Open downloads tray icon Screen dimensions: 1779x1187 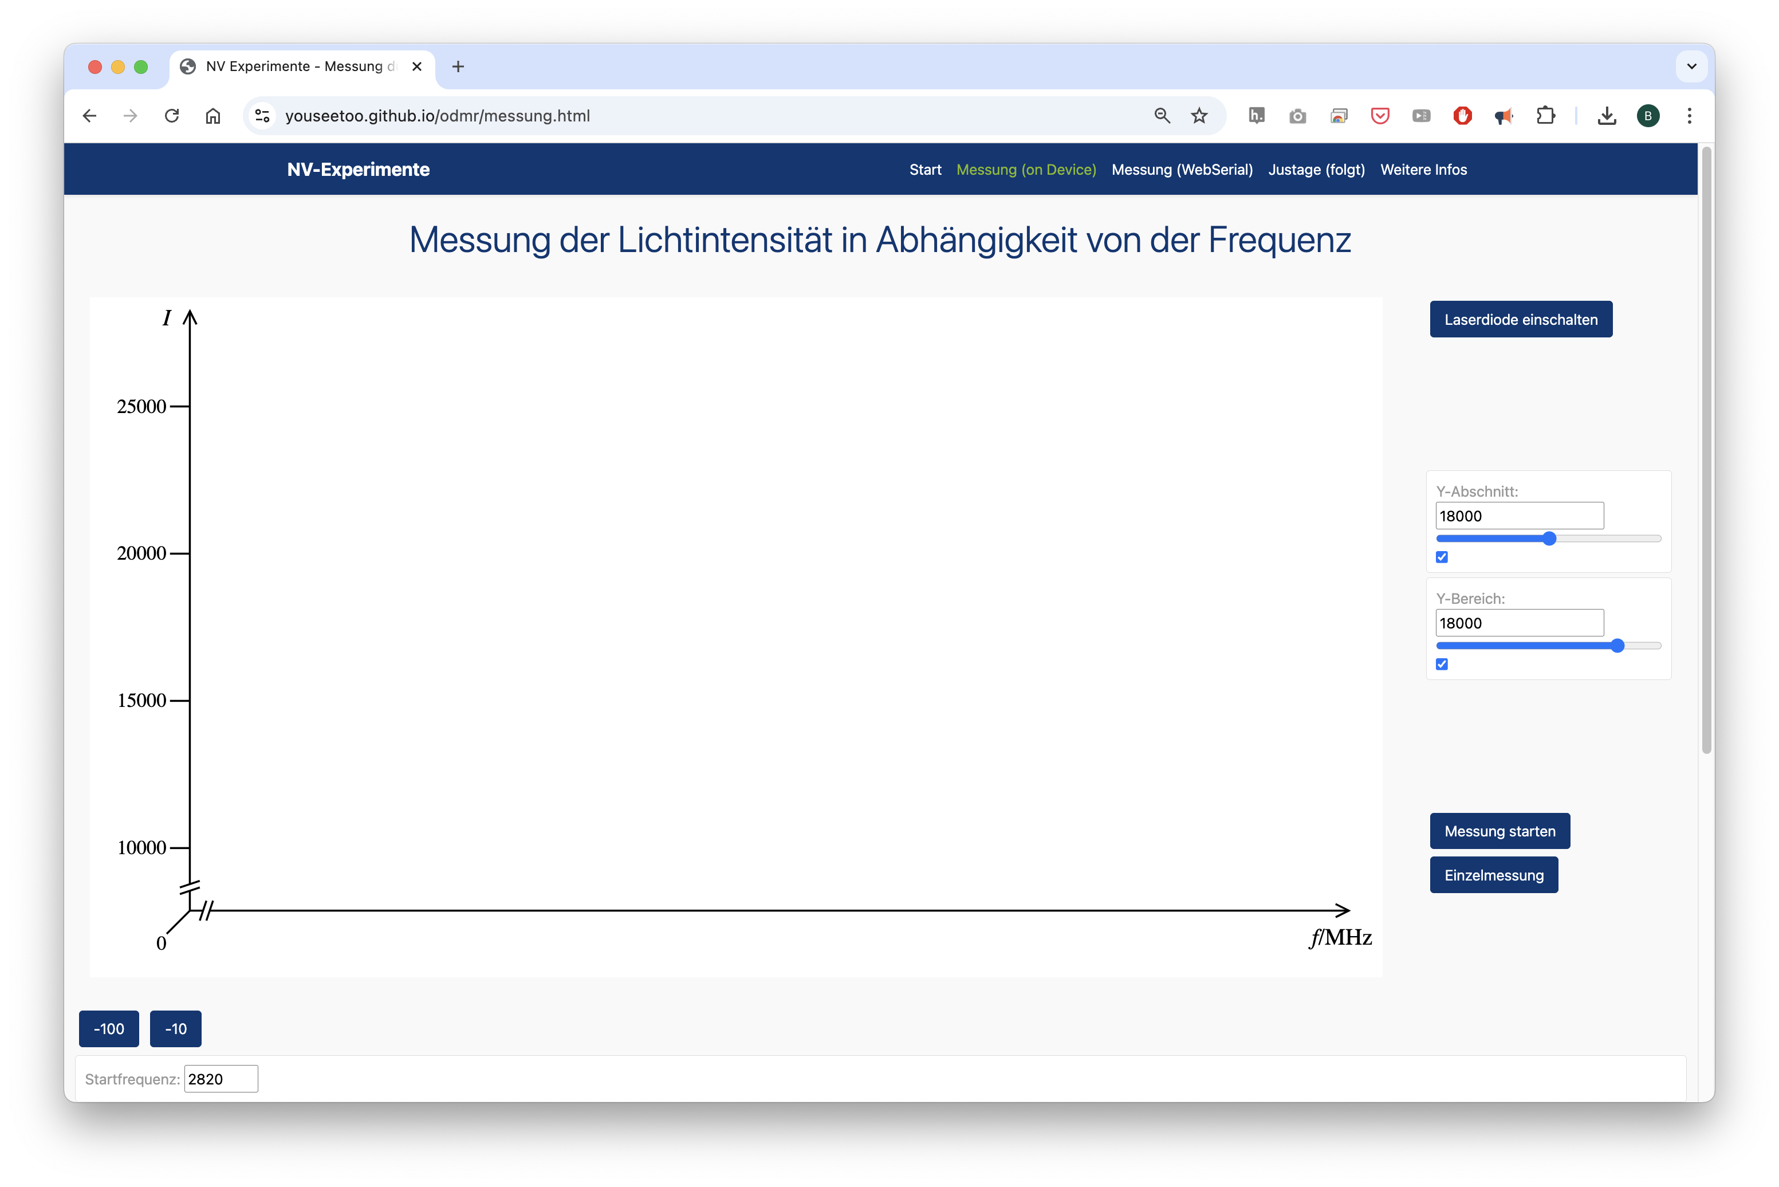1607,116
